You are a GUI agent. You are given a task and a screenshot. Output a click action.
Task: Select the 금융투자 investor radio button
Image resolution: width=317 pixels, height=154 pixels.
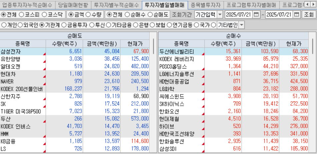tap(64, 25)
